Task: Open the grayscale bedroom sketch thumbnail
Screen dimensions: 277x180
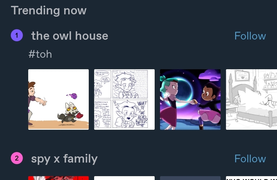Action: pyautogui.click(x=251, y=99)
